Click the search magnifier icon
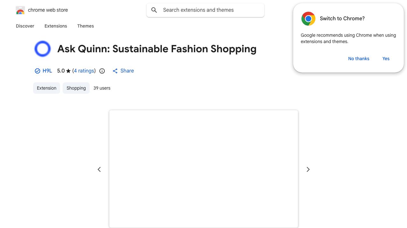This screenshot has height=228, width=407. point(154,10)
